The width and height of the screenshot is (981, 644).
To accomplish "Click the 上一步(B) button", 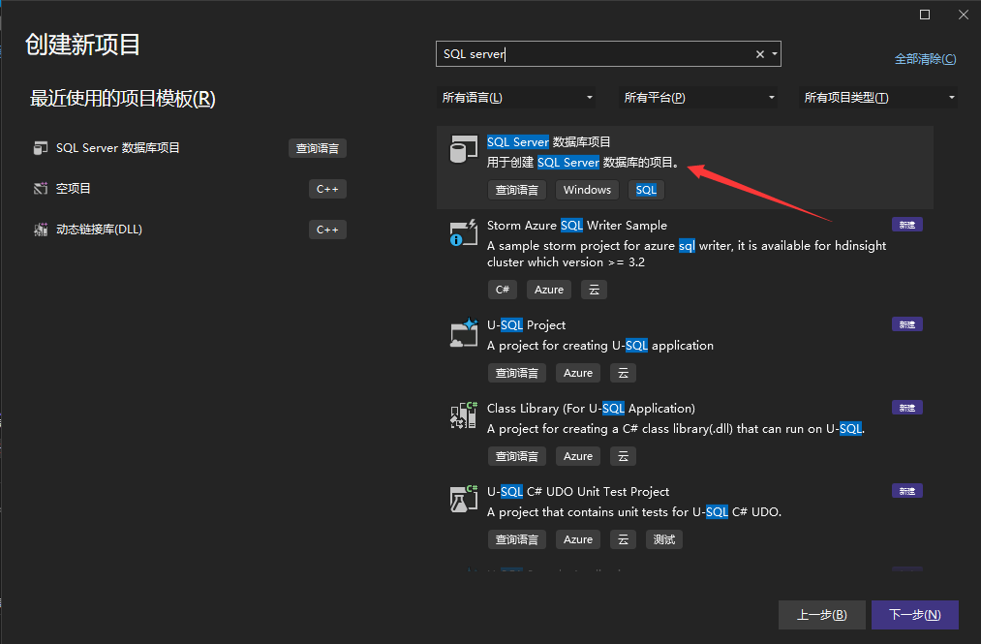I will (x=822, y=615).
